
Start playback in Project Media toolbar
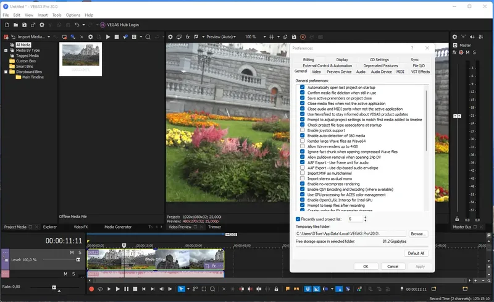click(x=107, y=37)
